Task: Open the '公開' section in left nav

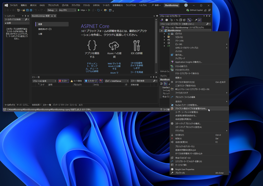Action: pyautogui.click(x=40, y=34)
